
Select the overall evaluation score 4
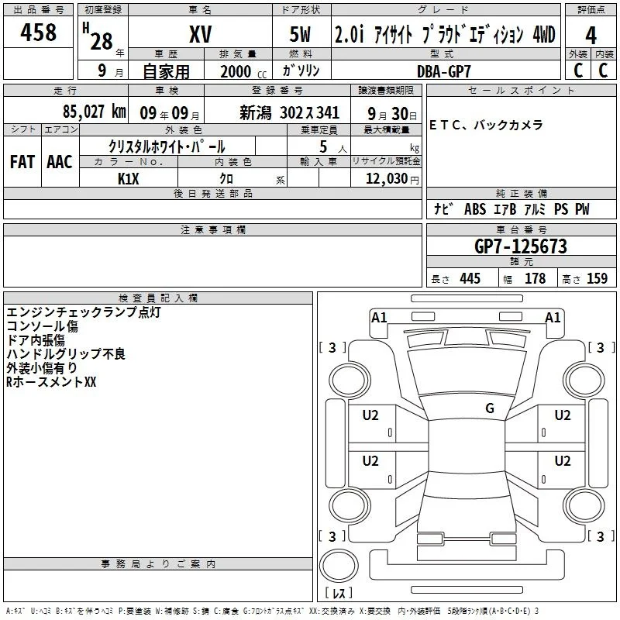tap(591, 36)
